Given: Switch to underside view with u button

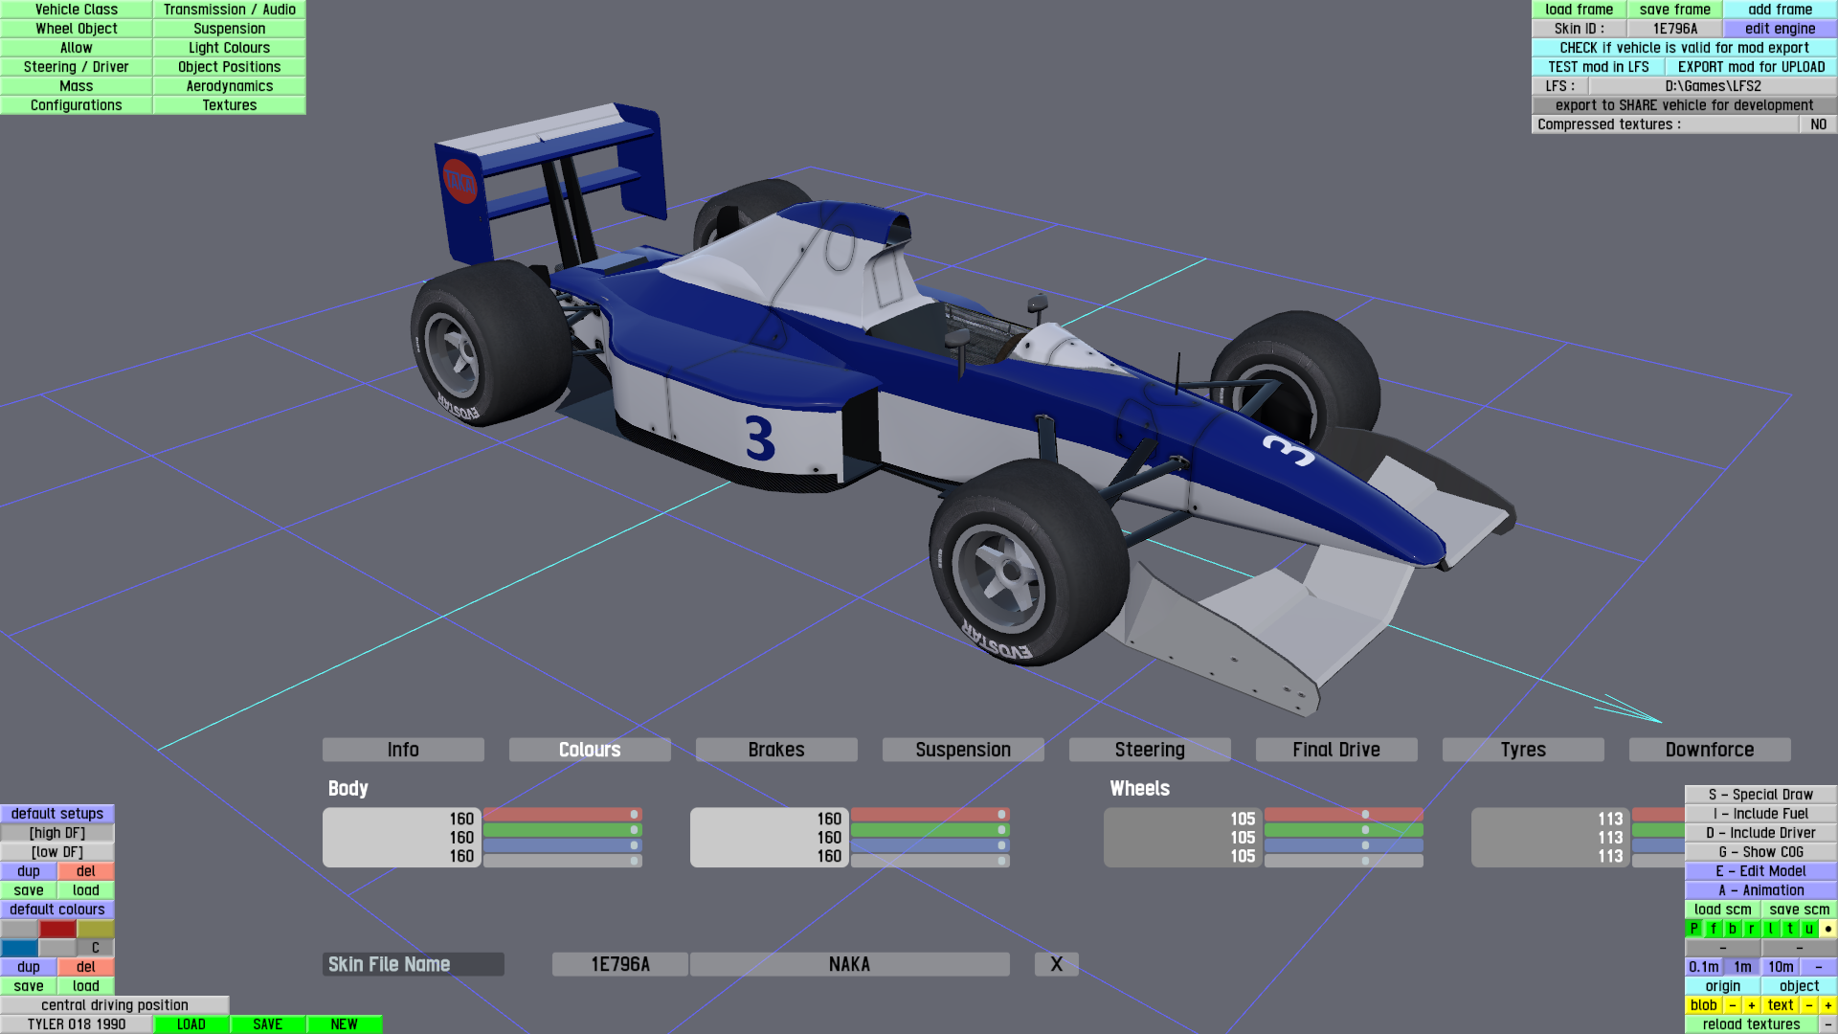Looking at the screenshot, I should pos(1809,929).
